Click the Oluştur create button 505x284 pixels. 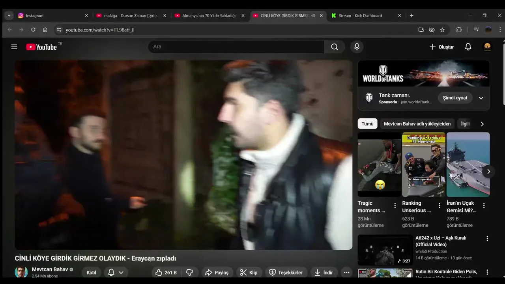click(x=441, y=47)
